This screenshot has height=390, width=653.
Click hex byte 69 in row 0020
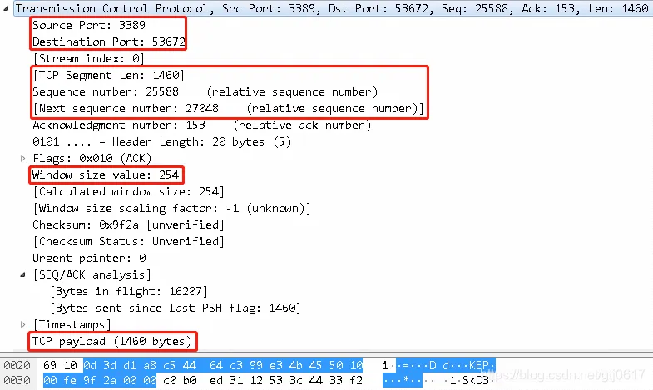(50, 365)
